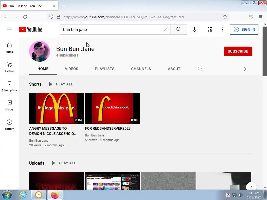This screenshot has height=200, width=267.
Task: Switch to the ABOUT tab
Action: coord(174,69)
